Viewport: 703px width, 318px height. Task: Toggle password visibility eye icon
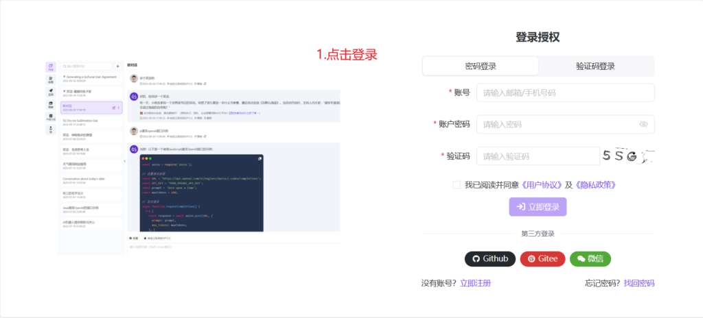tap(644, 124)
